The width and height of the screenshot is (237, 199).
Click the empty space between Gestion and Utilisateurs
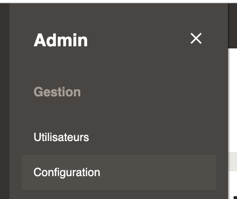(118, 113)
